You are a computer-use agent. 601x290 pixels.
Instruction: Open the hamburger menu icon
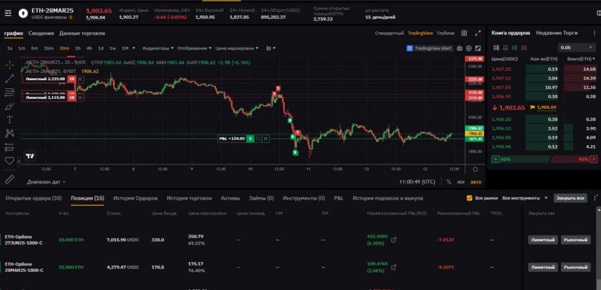8,13
